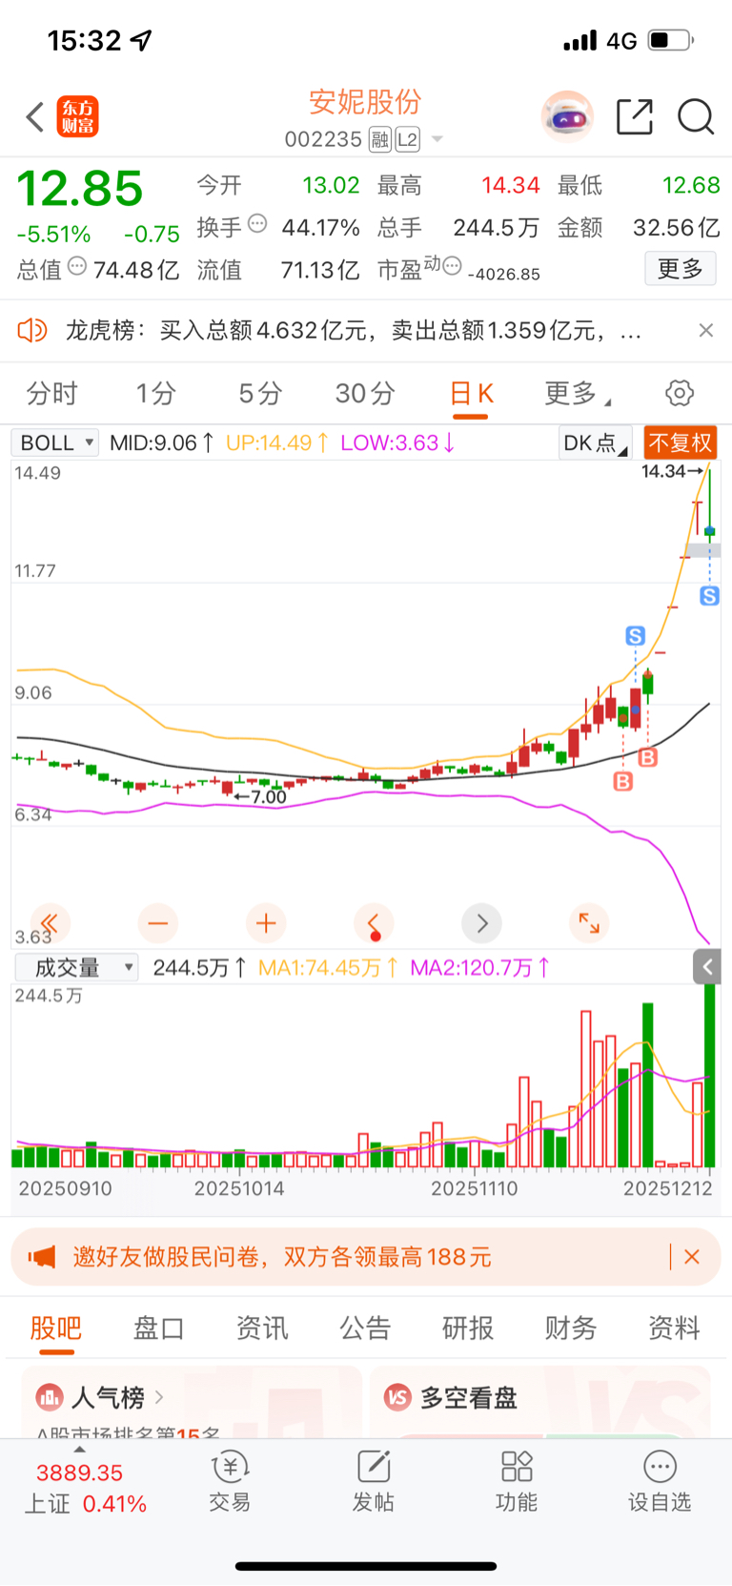Open DK点 indicator selector
The width and height of the screenshot is (732, 1586).
coord(595,443)
